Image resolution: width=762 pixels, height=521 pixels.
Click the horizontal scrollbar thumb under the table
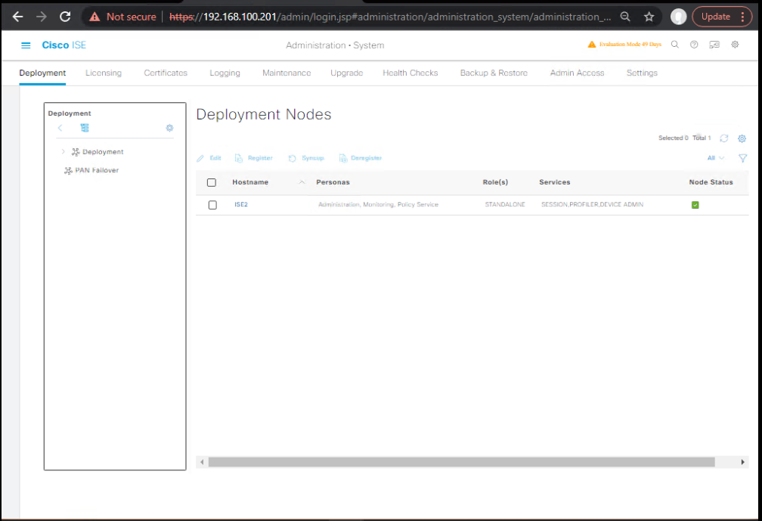[x=462, y=462]
